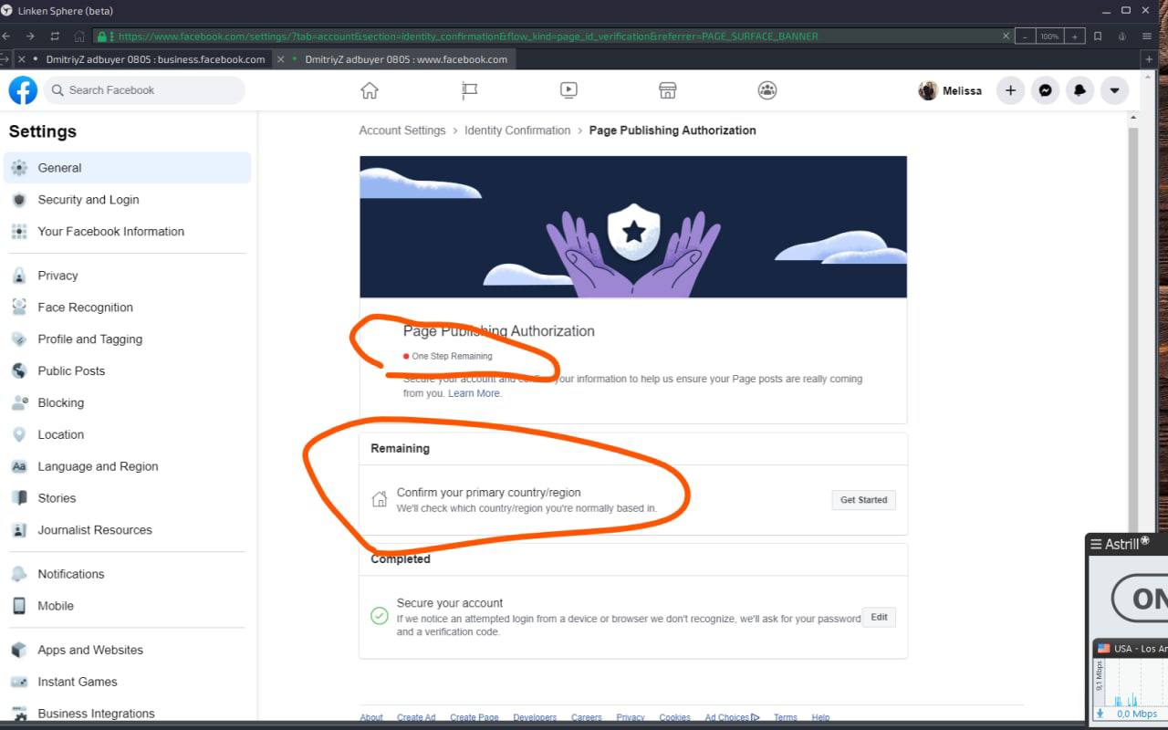Screen dimensions: 1168x730
Task: Focus the Search Facebook field
Action: pos(144,90)
